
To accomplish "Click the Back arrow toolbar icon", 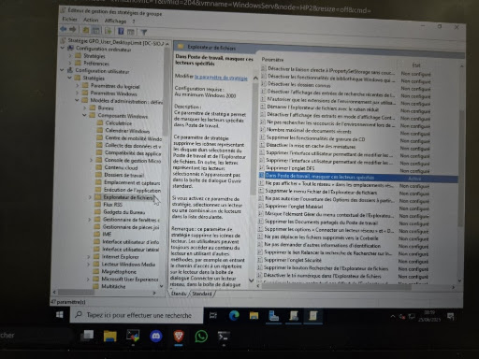I will (x=64, y=29).
